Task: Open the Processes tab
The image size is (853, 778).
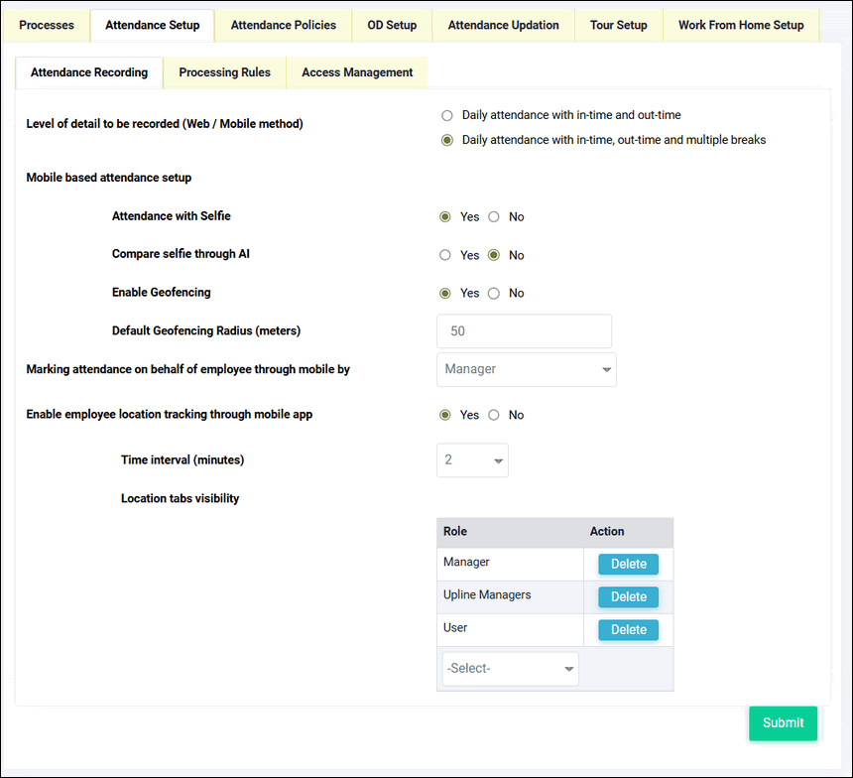Action: point(47,25)
